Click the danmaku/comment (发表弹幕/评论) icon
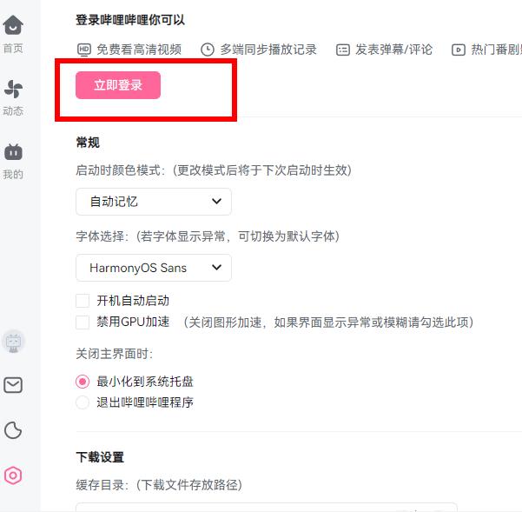522x512 pixels. click(x=343, y=50)
